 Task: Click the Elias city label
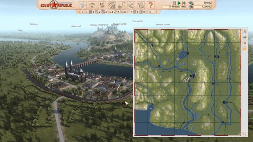[x=20, y=30]
